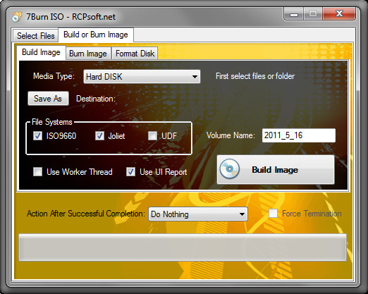
Task: Switch to the Burn Image sub-tab
Action: pos(88,54)
